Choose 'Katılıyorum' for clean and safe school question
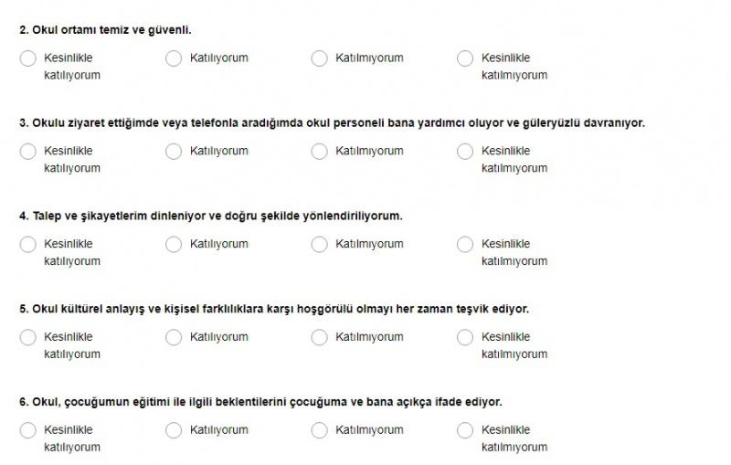Image resolution: width=731 pixels, height=465 pixels. (174, 58)
